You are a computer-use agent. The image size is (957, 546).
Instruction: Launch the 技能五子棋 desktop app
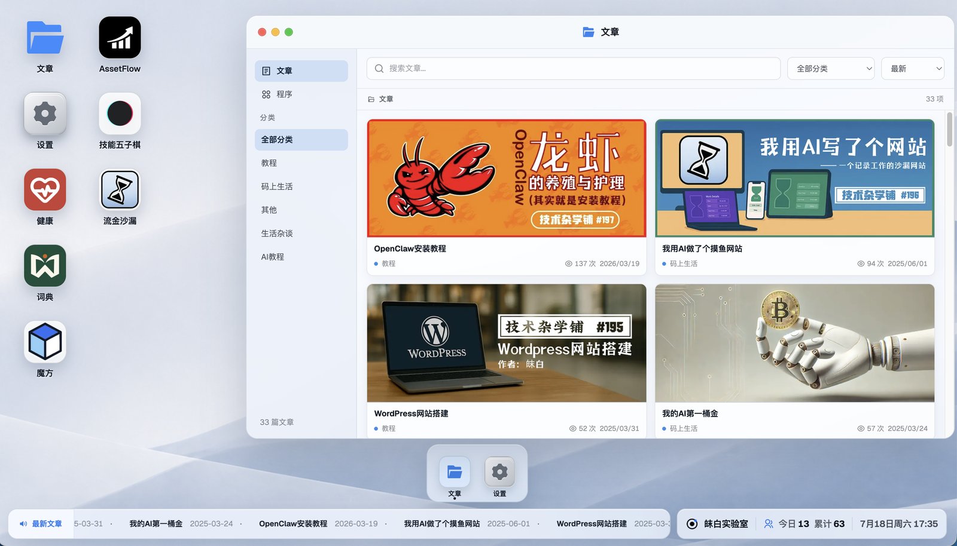coord(120,114)
